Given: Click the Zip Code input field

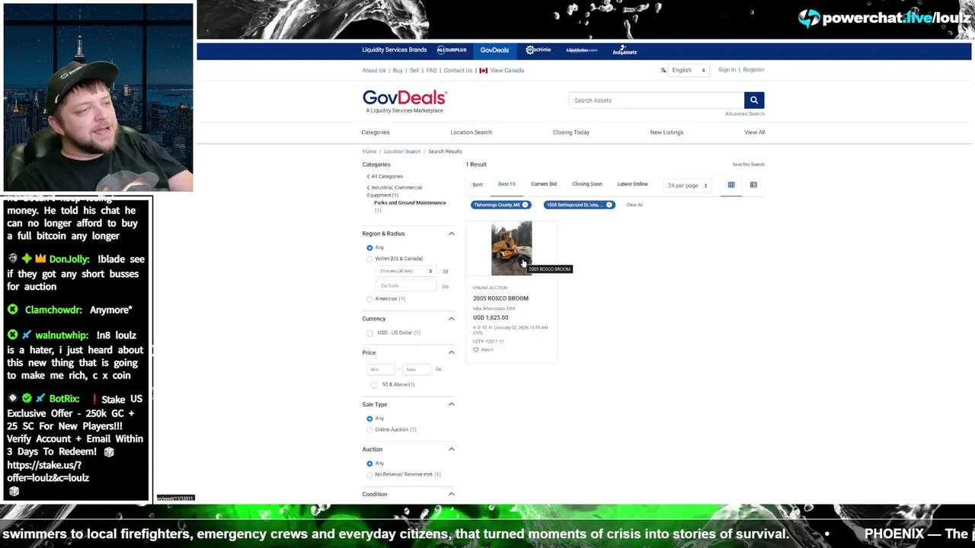Looking at the screenshot, I should (x=406, y=285).
